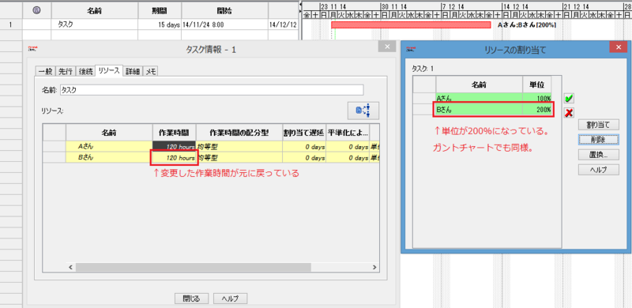Switch to the 先行 tab

(x=66, y=71)
